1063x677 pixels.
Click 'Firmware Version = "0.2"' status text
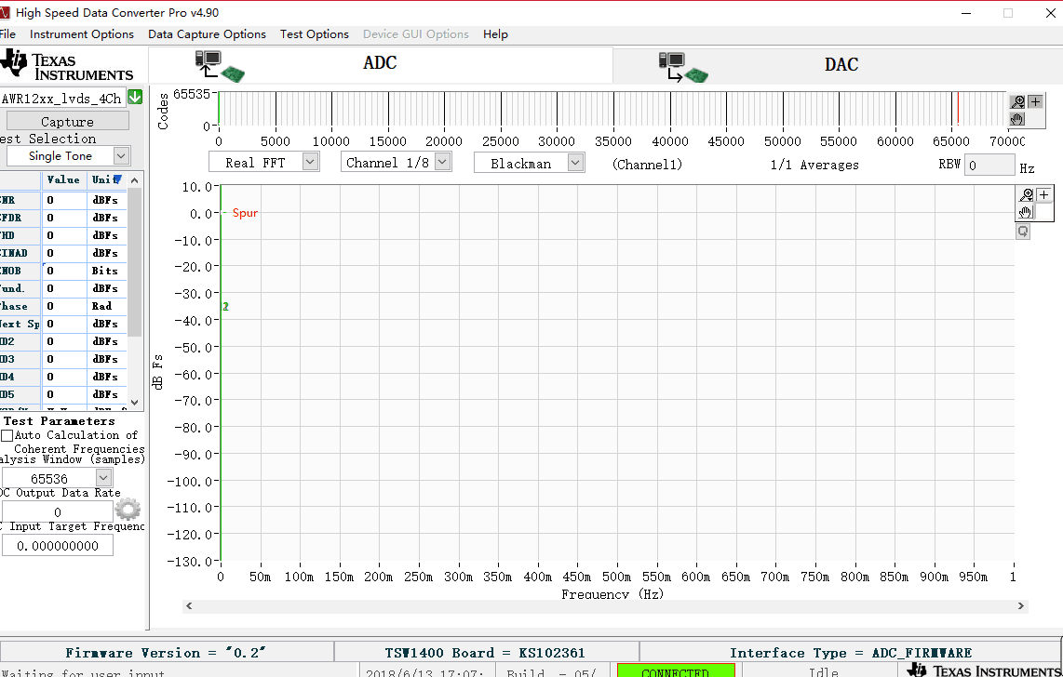[x=166, y=653]
